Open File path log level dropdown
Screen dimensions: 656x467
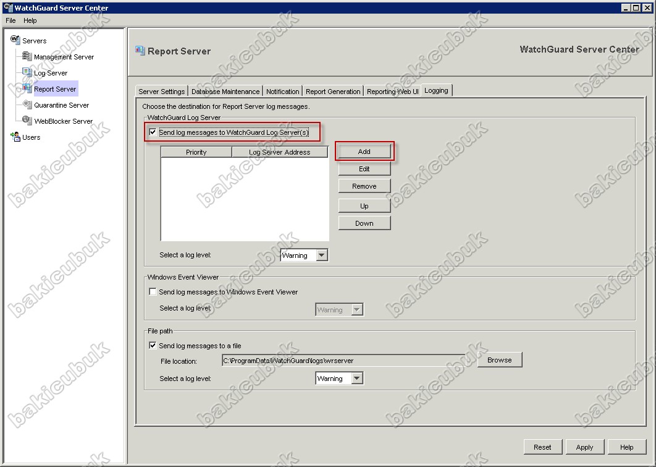coord(357,378)
